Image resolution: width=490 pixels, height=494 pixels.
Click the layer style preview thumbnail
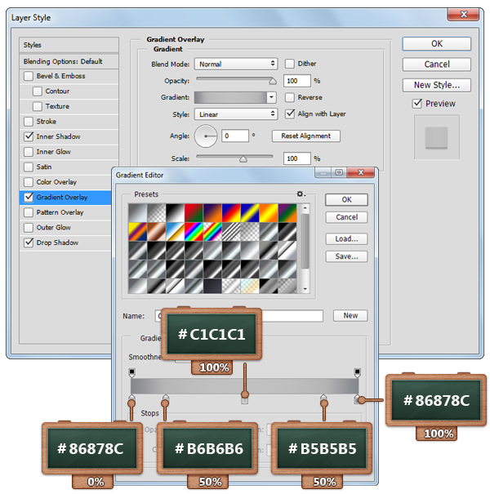coord(436,136)
